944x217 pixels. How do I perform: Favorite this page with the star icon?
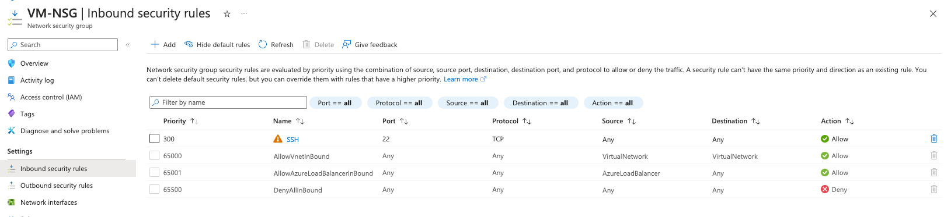(x=227, y=14)
